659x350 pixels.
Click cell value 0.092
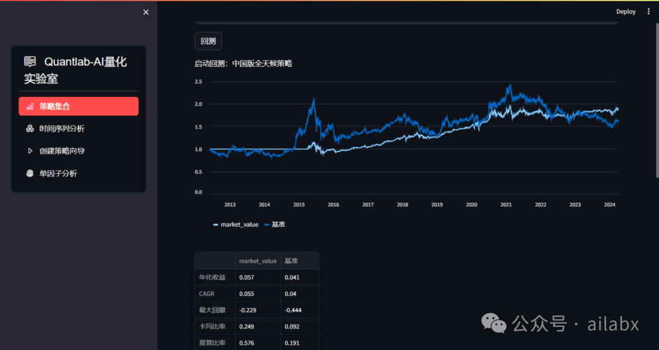click(x=300, y=326)
